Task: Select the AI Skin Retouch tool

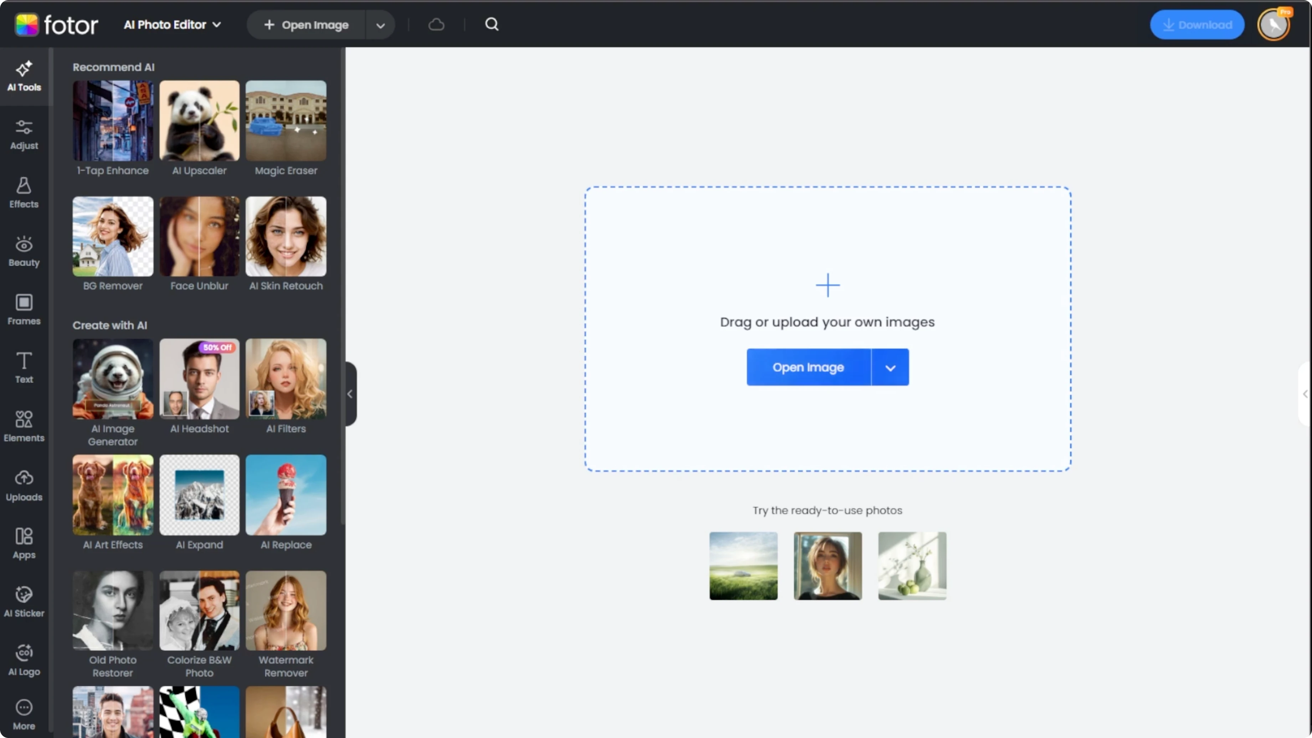Action: click(286, 244)
